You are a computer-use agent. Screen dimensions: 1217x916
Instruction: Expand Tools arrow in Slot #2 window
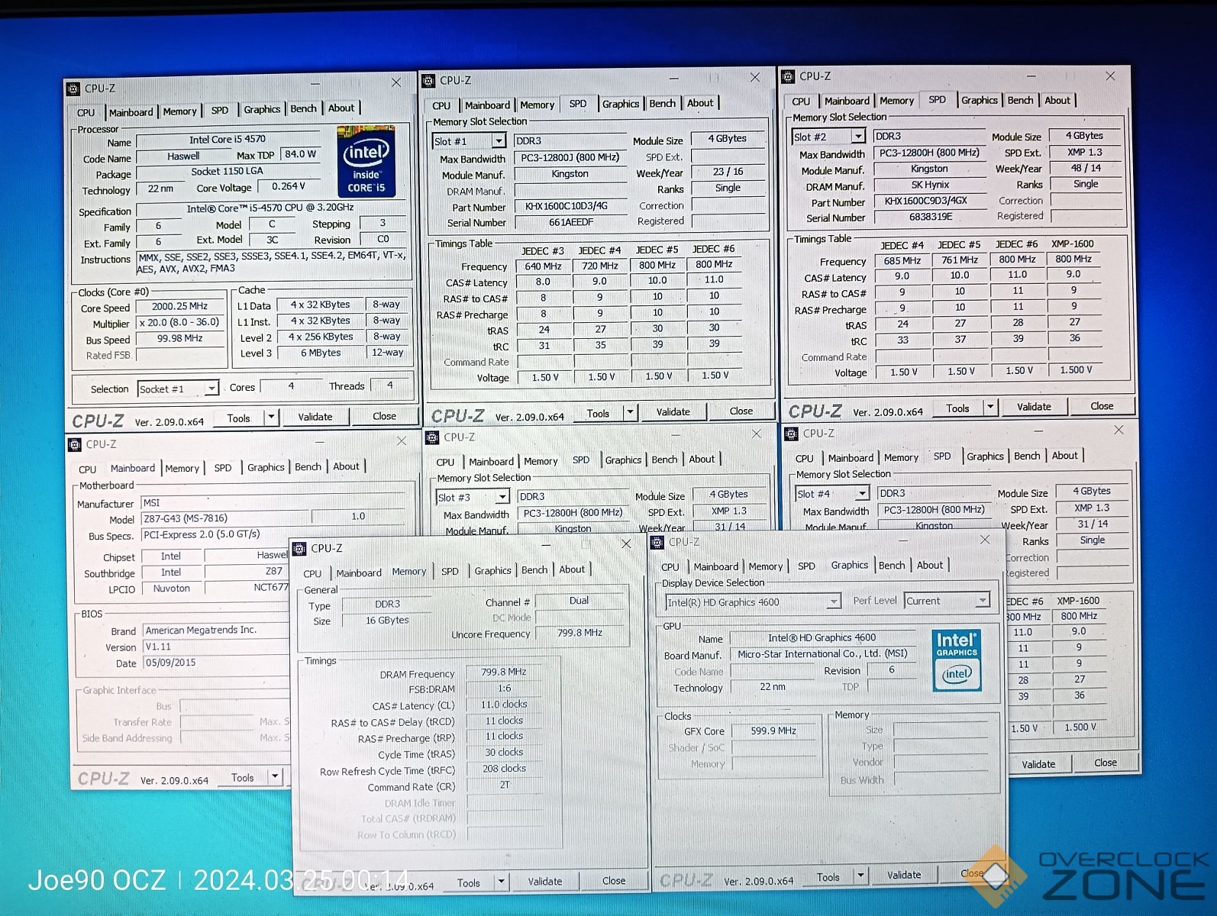point(990,407)
